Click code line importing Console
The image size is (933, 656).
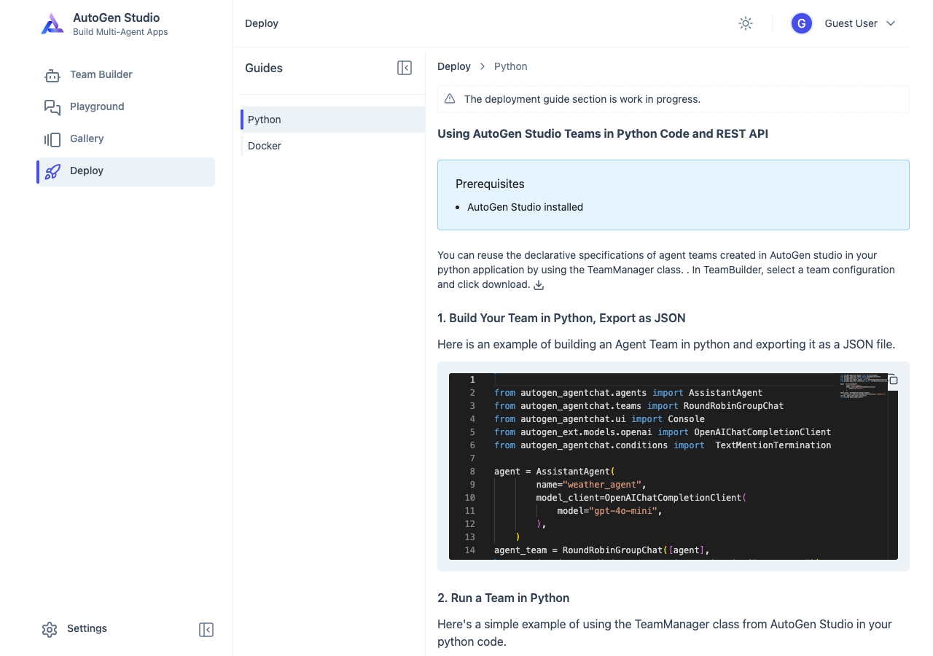click(599, 419)
